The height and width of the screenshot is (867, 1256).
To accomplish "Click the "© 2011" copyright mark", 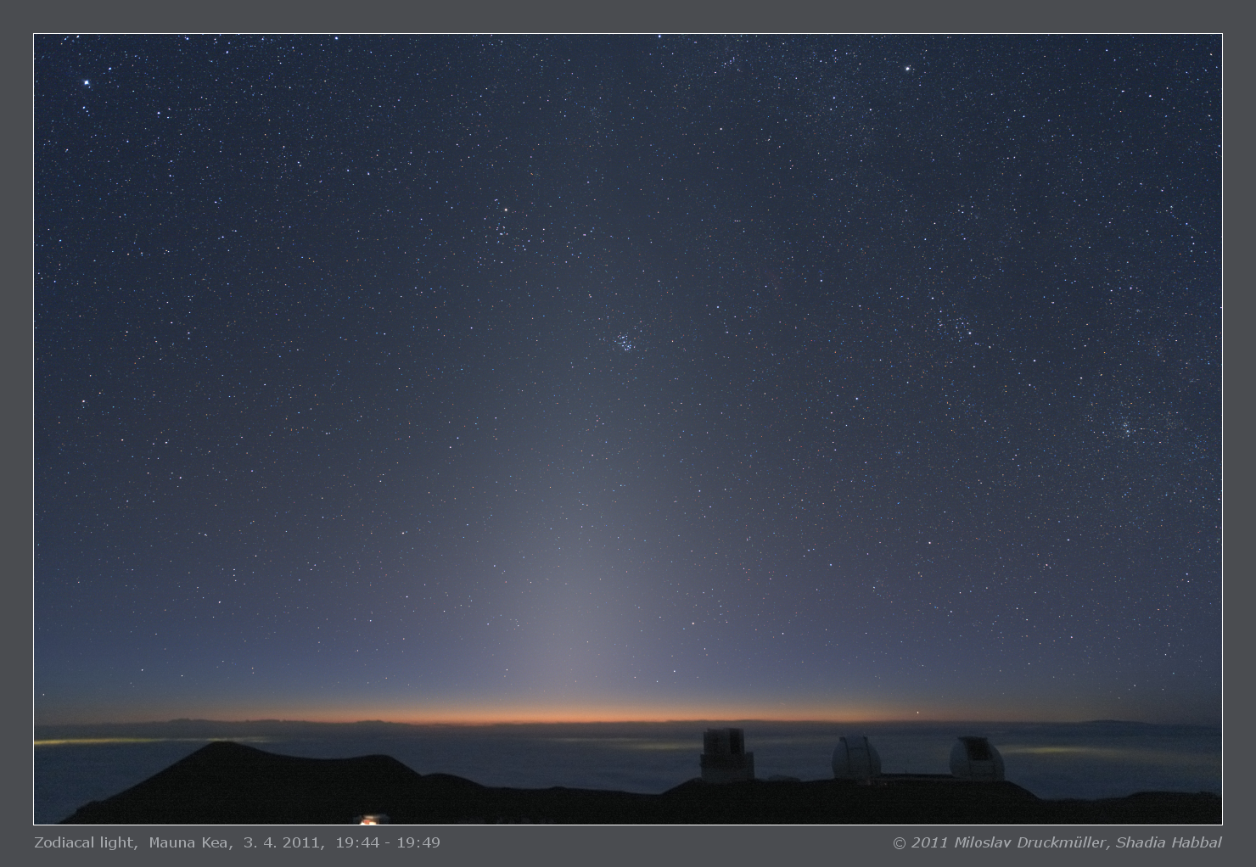I will click(x=920, y=842).
